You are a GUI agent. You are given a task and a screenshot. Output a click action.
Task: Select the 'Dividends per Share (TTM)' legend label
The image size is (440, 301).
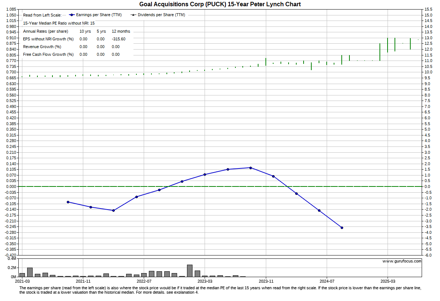161,15
